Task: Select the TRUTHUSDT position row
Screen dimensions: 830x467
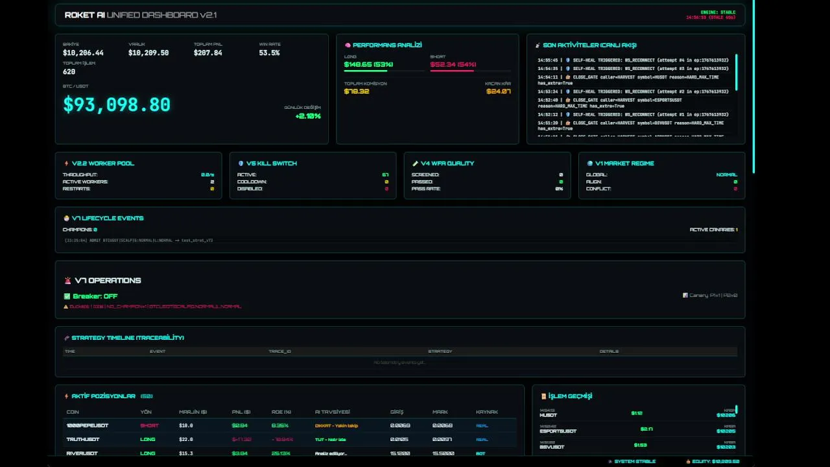Action: tap(289, 439)
